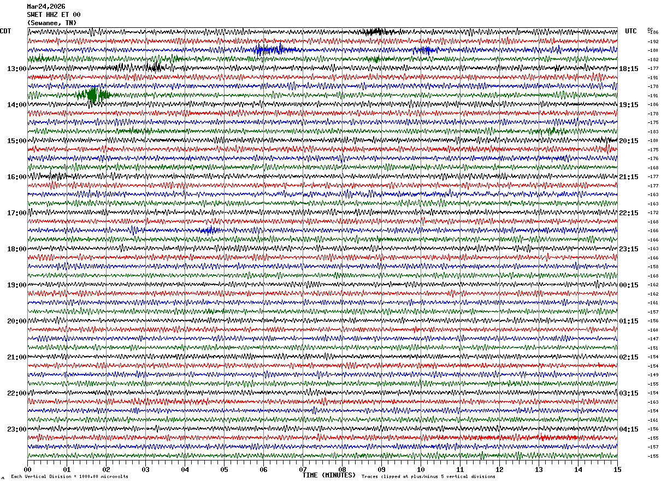Screen dimensions: 661x484
Task: Select the 23:00 CDT time label
Action: (17, 429)
